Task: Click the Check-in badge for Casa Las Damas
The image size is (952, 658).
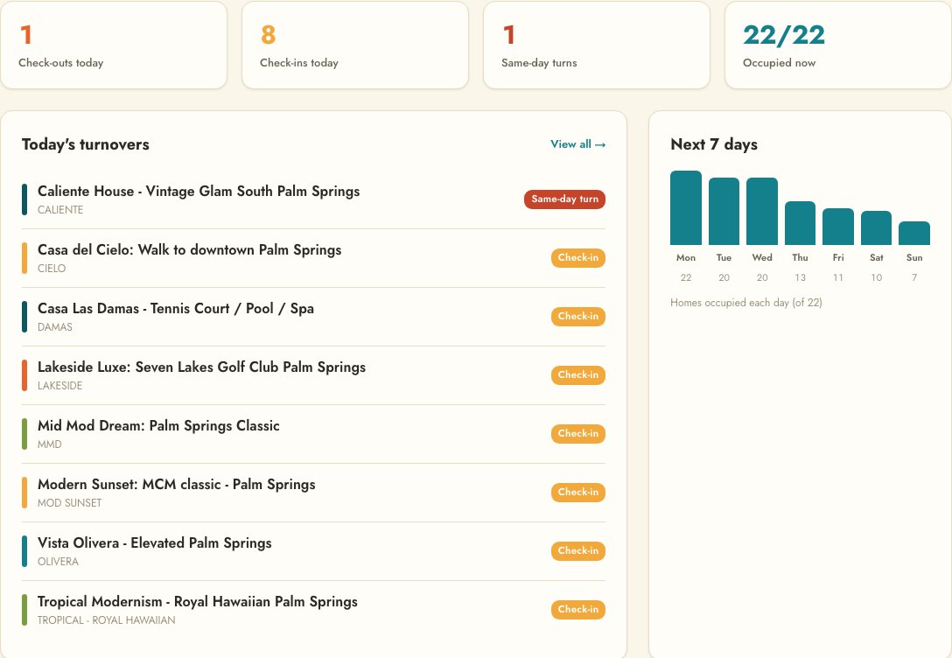Action: pos(578,316)
